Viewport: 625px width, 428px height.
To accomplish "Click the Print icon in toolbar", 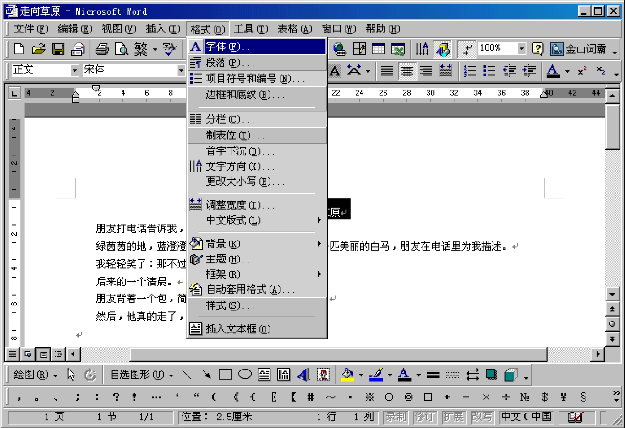I will (102, 49).
